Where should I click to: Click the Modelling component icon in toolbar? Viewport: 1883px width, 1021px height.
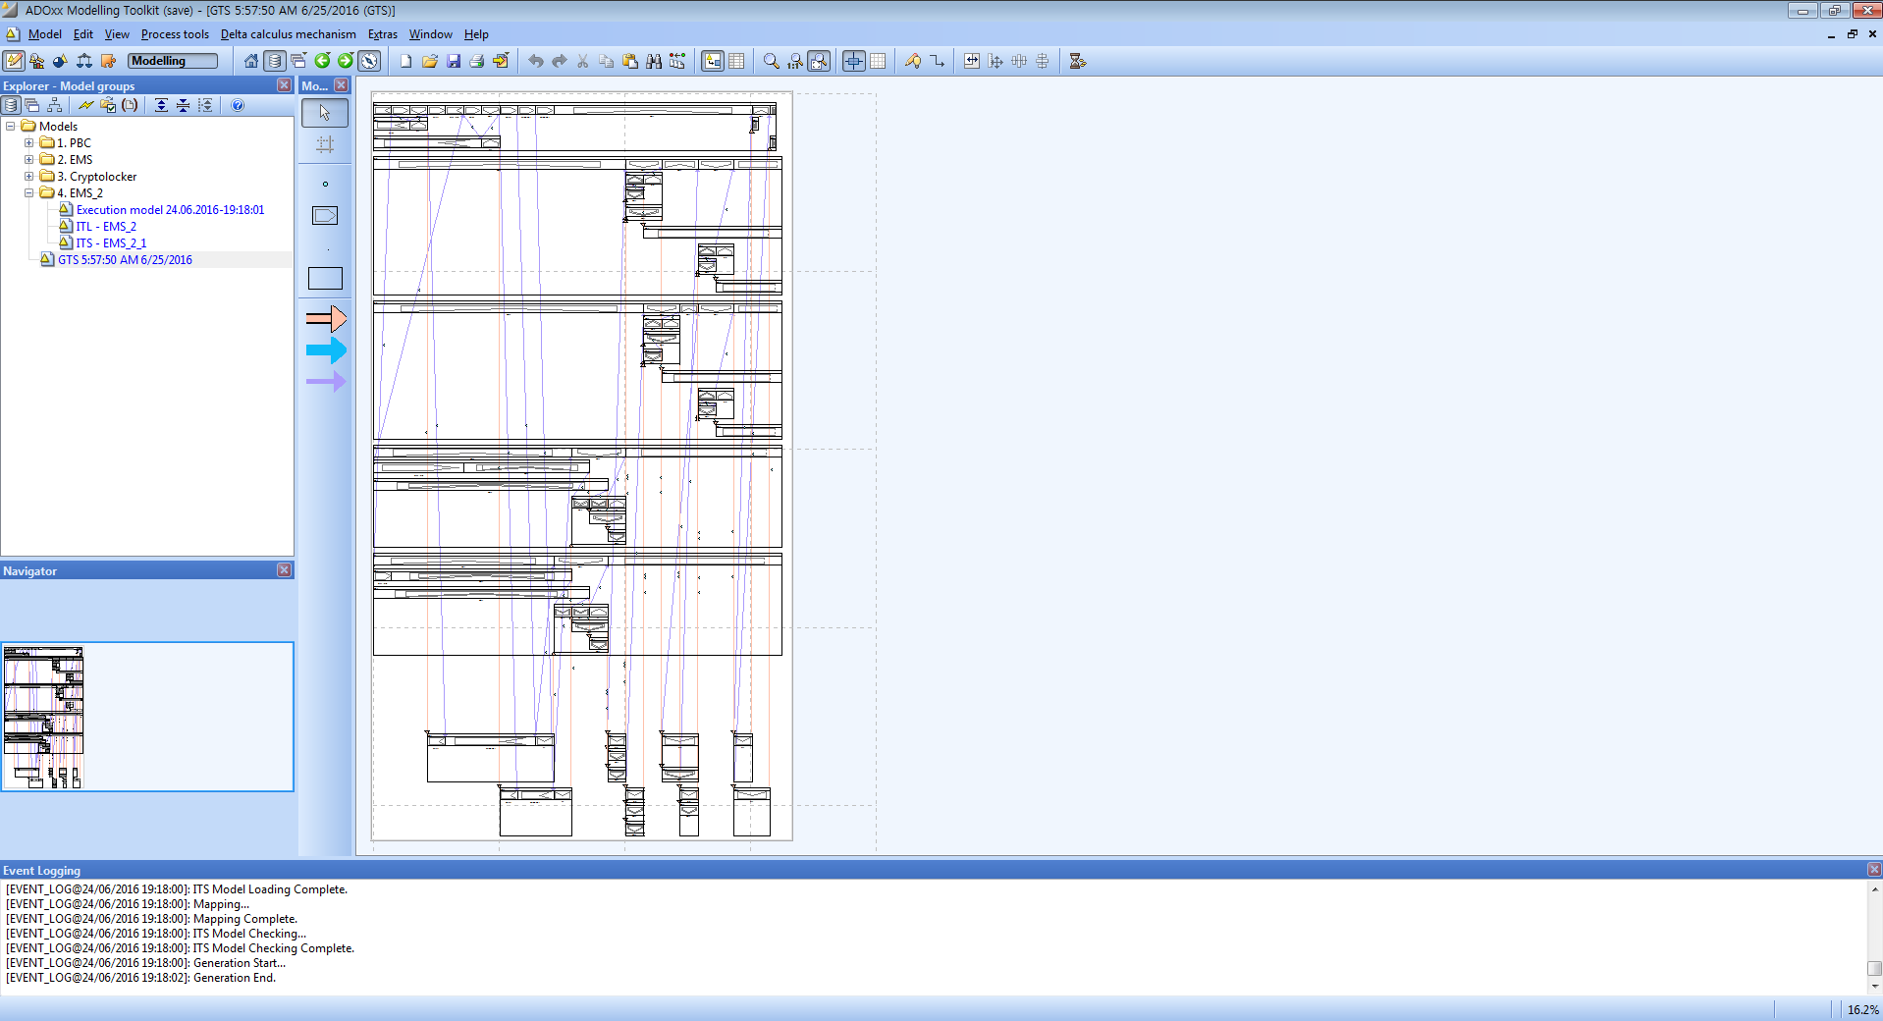[14, 61]
